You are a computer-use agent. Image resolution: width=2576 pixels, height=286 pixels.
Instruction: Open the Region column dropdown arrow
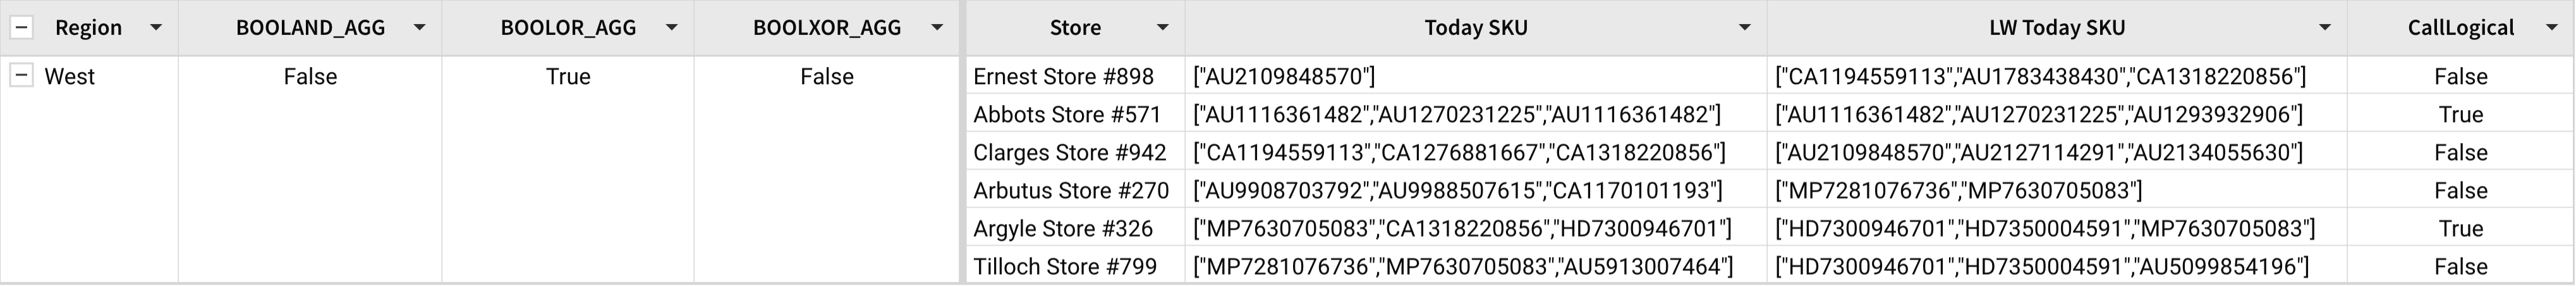[x=156, y=27]
